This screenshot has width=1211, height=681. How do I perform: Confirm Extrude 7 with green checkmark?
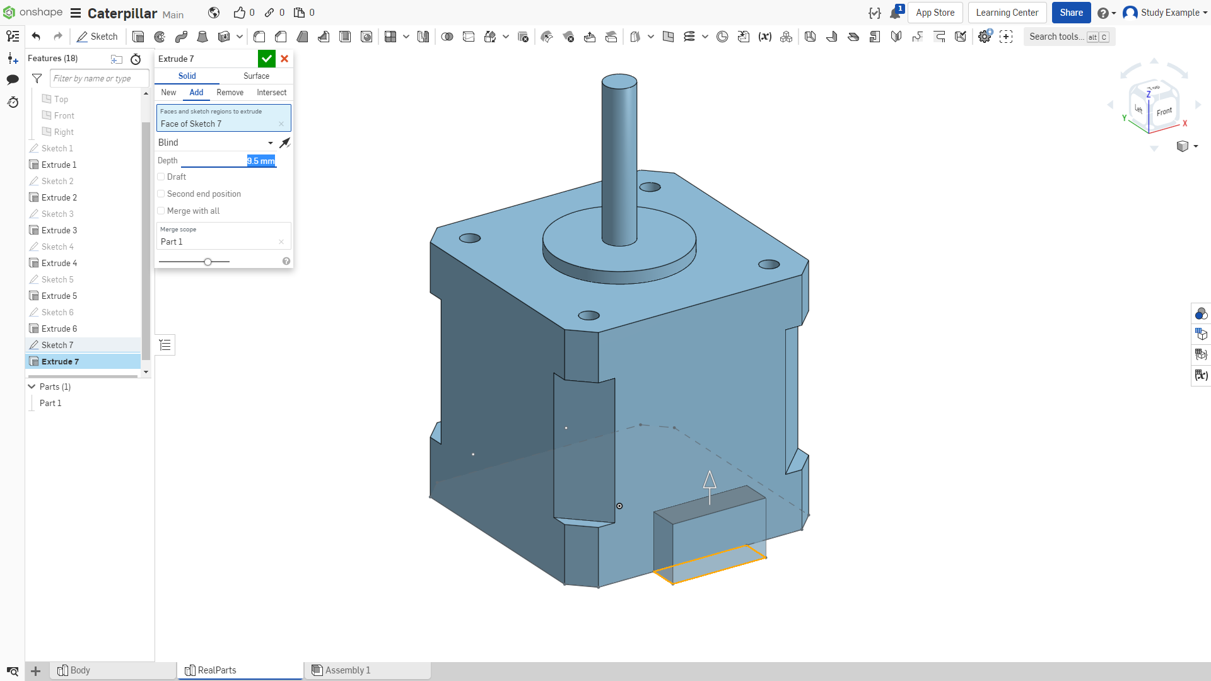coord(267,59)
